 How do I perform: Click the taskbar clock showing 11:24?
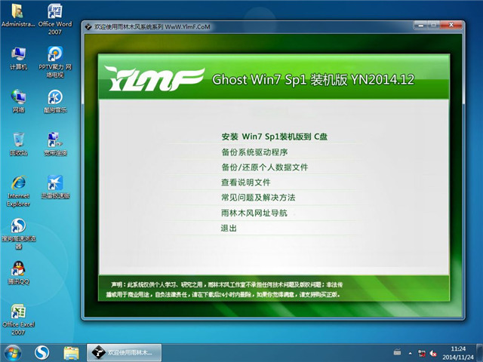[x=459, y=352]
